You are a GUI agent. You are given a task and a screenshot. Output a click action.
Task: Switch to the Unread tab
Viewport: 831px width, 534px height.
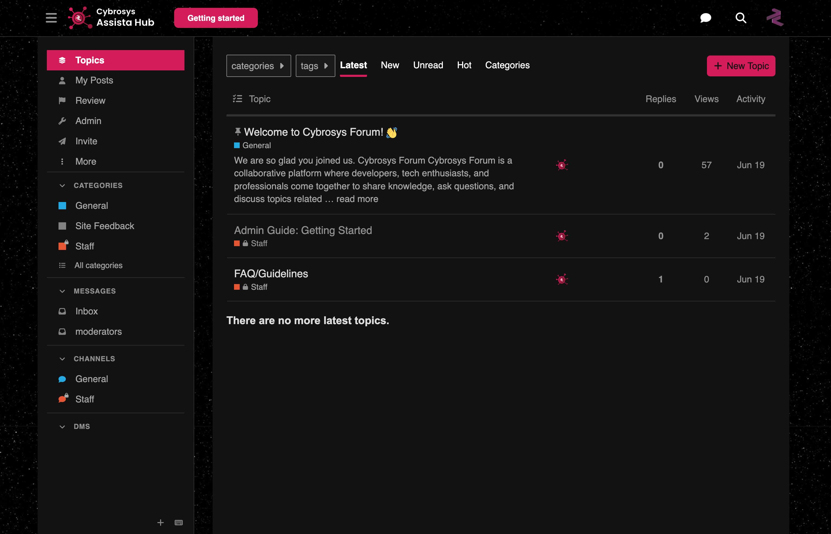click(x=428, y=65)
